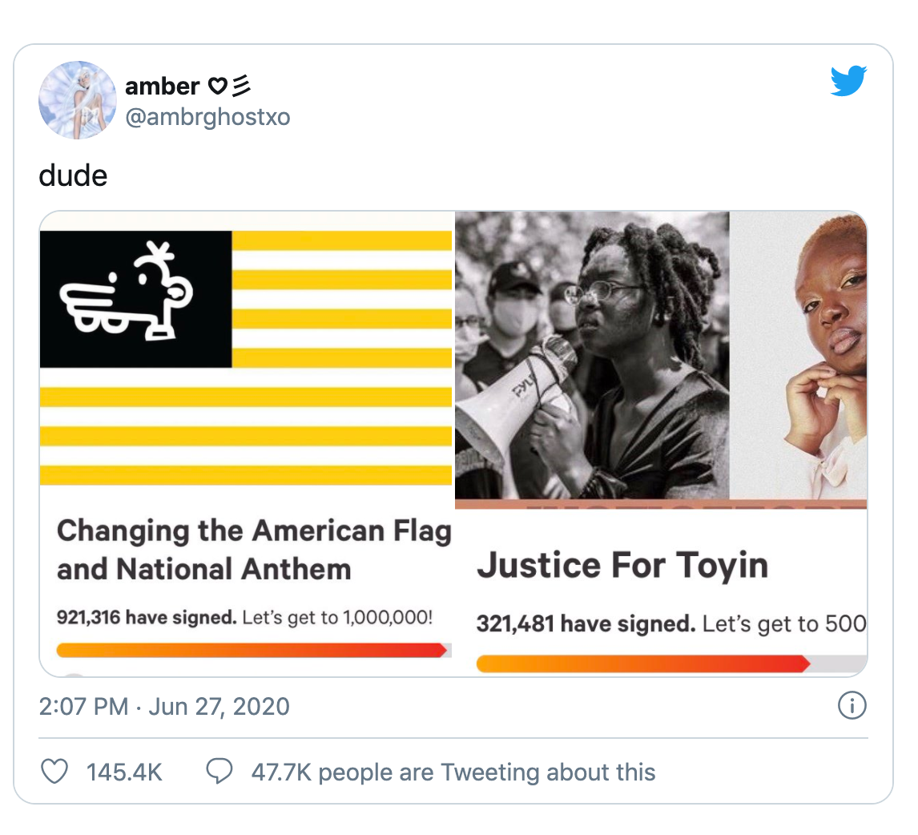Click the tweet text "dude"
This screenshot has height=835, width=918.
coord(73,175)
